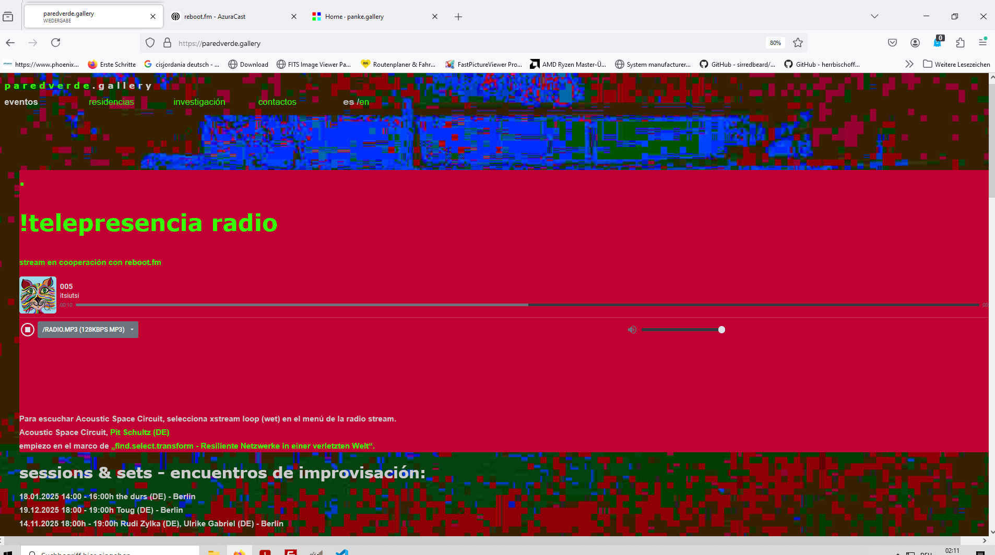Open the /RADIO.MP3 stream selection dropdown
This screenshot has height=555, width=995.
tap(88, 330)
